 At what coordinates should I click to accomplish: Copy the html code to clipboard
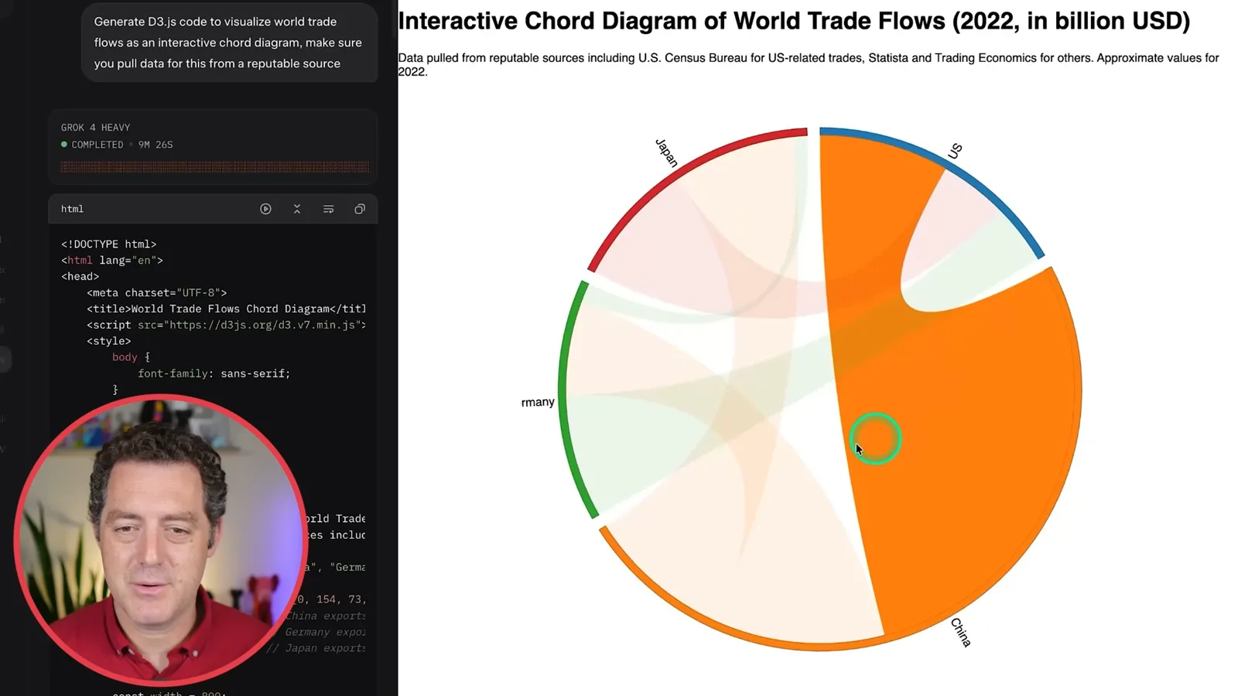360,209
